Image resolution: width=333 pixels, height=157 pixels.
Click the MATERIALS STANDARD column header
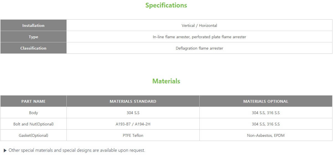[x=133, y=101]
